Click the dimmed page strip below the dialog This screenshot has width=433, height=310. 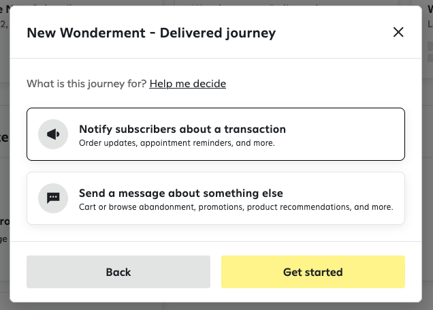pyautogui.click(x=216, y=307)
